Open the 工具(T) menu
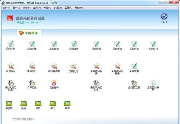This screenshot has height=124, width=180. pyautogui.click(x=68, y=8)
